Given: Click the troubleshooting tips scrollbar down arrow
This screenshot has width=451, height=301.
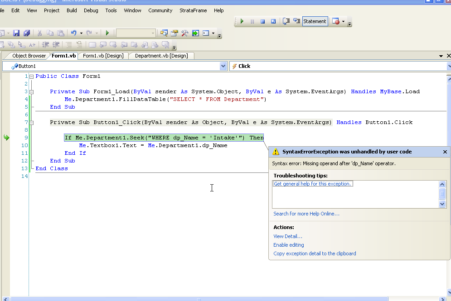Looking at the screenshot, I should click(443, 204).
